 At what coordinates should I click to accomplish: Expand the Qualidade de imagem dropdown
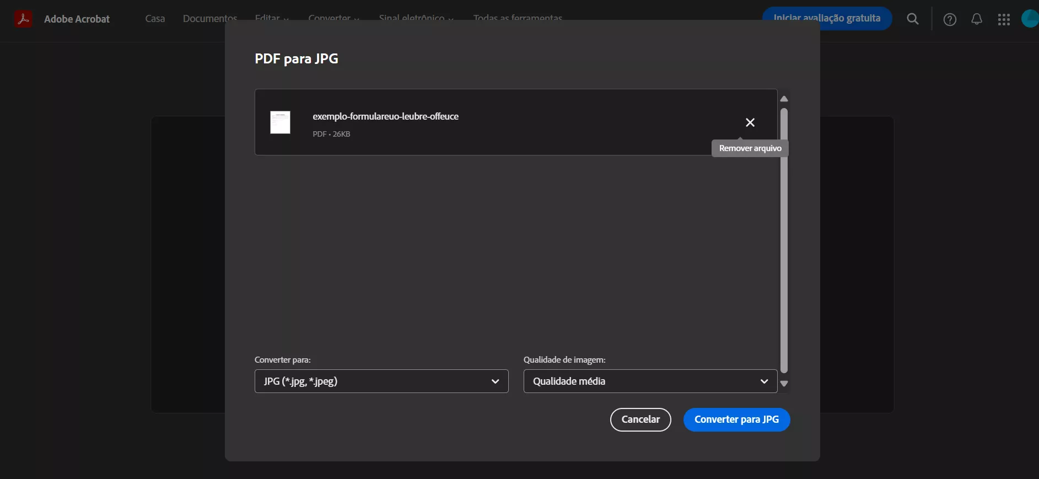click(650, 381)
